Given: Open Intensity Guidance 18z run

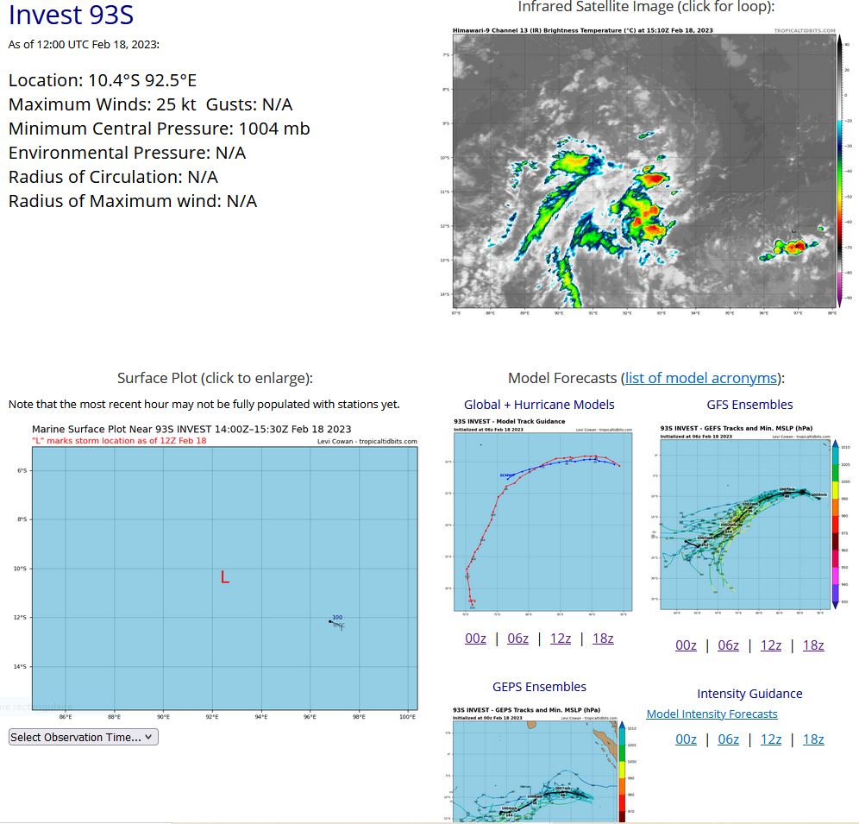Looking at the screenshot, I should click(813, 739).
